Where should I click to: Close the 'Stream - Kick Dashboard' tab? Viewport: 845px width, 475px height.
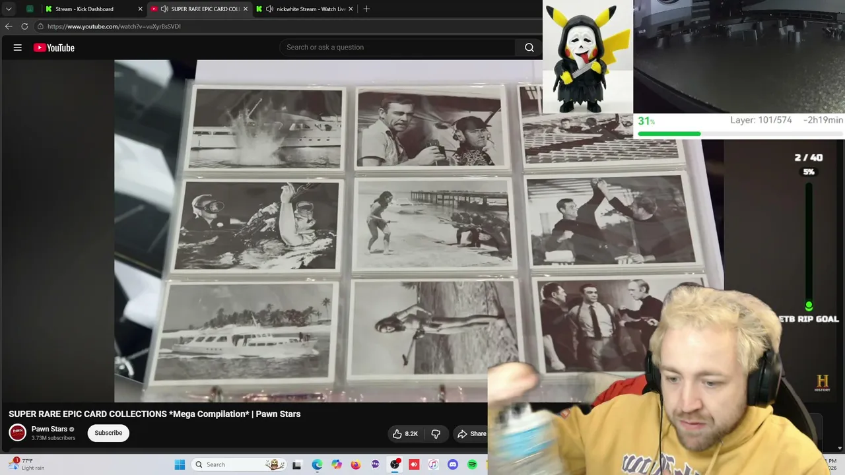(140, 9)
